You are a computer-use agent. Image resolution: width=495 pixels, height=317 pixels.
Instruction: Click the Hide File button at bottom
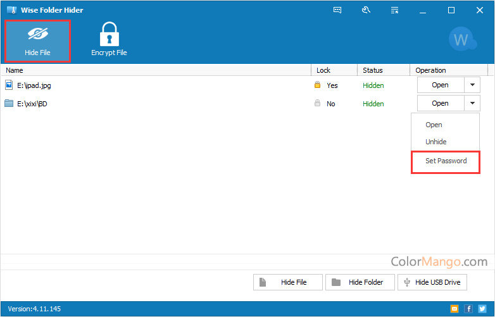click(x=288, y=282)
